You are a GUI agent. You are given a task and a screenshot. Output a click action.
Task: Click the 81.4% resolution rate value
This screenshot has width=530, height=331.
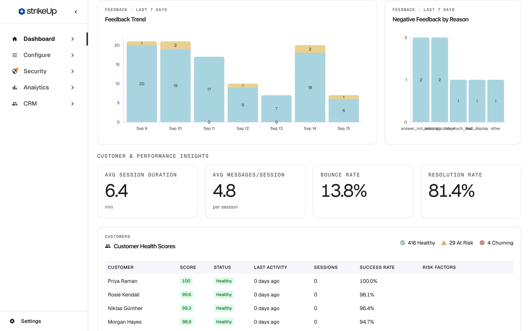coord(451,191)
